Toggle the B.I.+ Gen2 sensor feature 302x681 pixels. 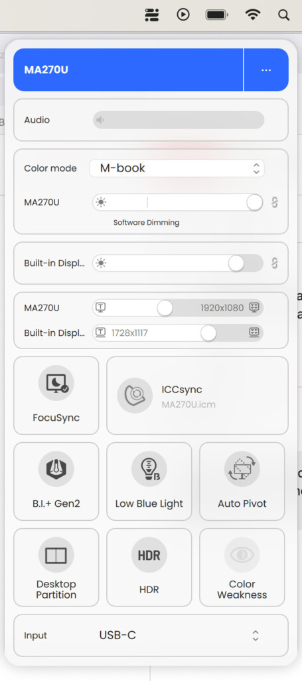[x=56, y=481]
